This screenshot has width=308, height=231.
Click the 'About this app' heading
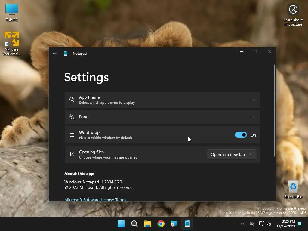[x=79, y=174]
